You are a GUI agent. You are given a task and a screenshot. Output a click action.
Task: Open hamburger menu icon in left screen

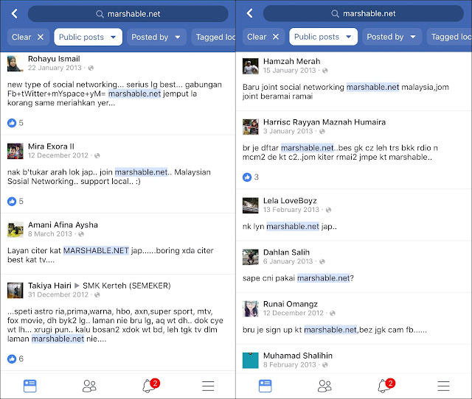[x=208, y=386]
